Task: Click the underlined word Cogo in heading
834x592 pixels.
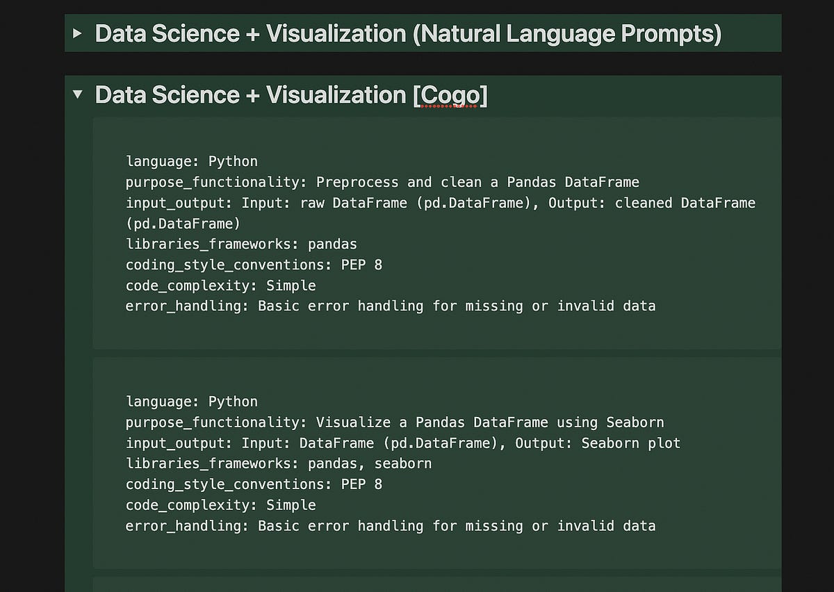Action: pos(450,95)
